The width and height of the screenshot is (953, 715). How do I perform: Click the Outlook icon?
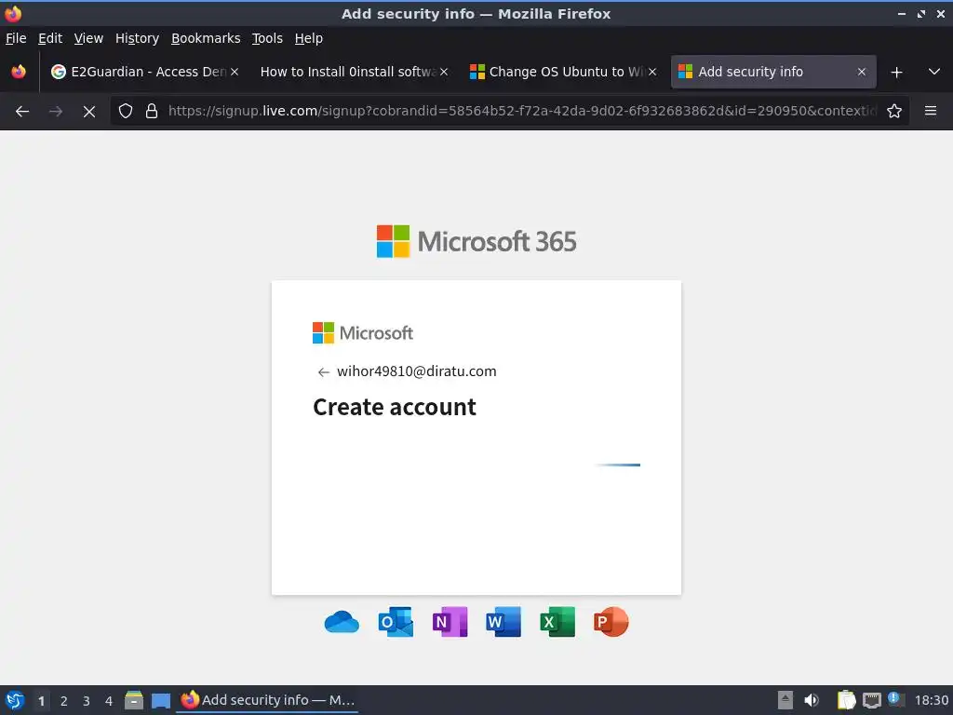coord(396,622)
